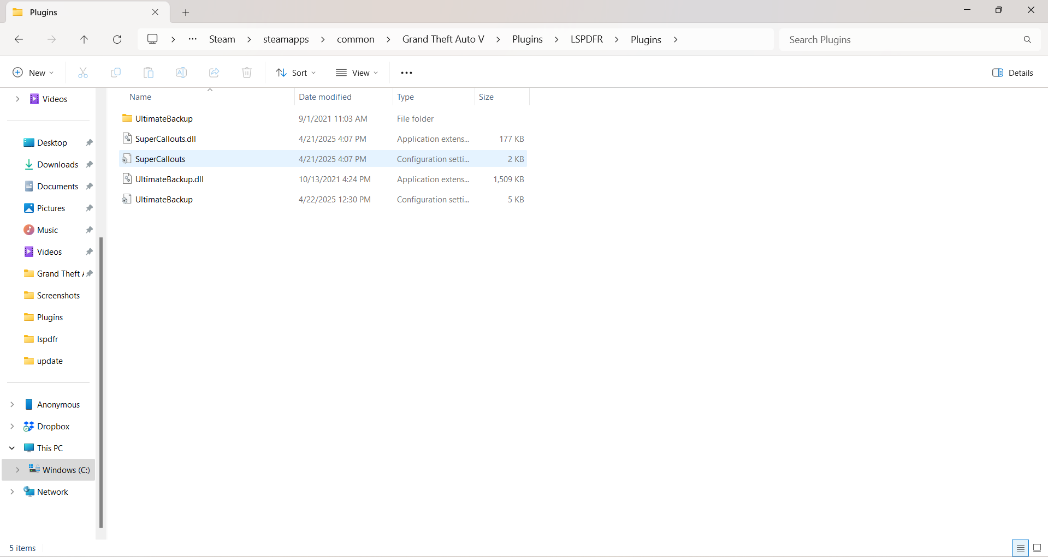Go up one folder level arrow

tap(84, 39)
